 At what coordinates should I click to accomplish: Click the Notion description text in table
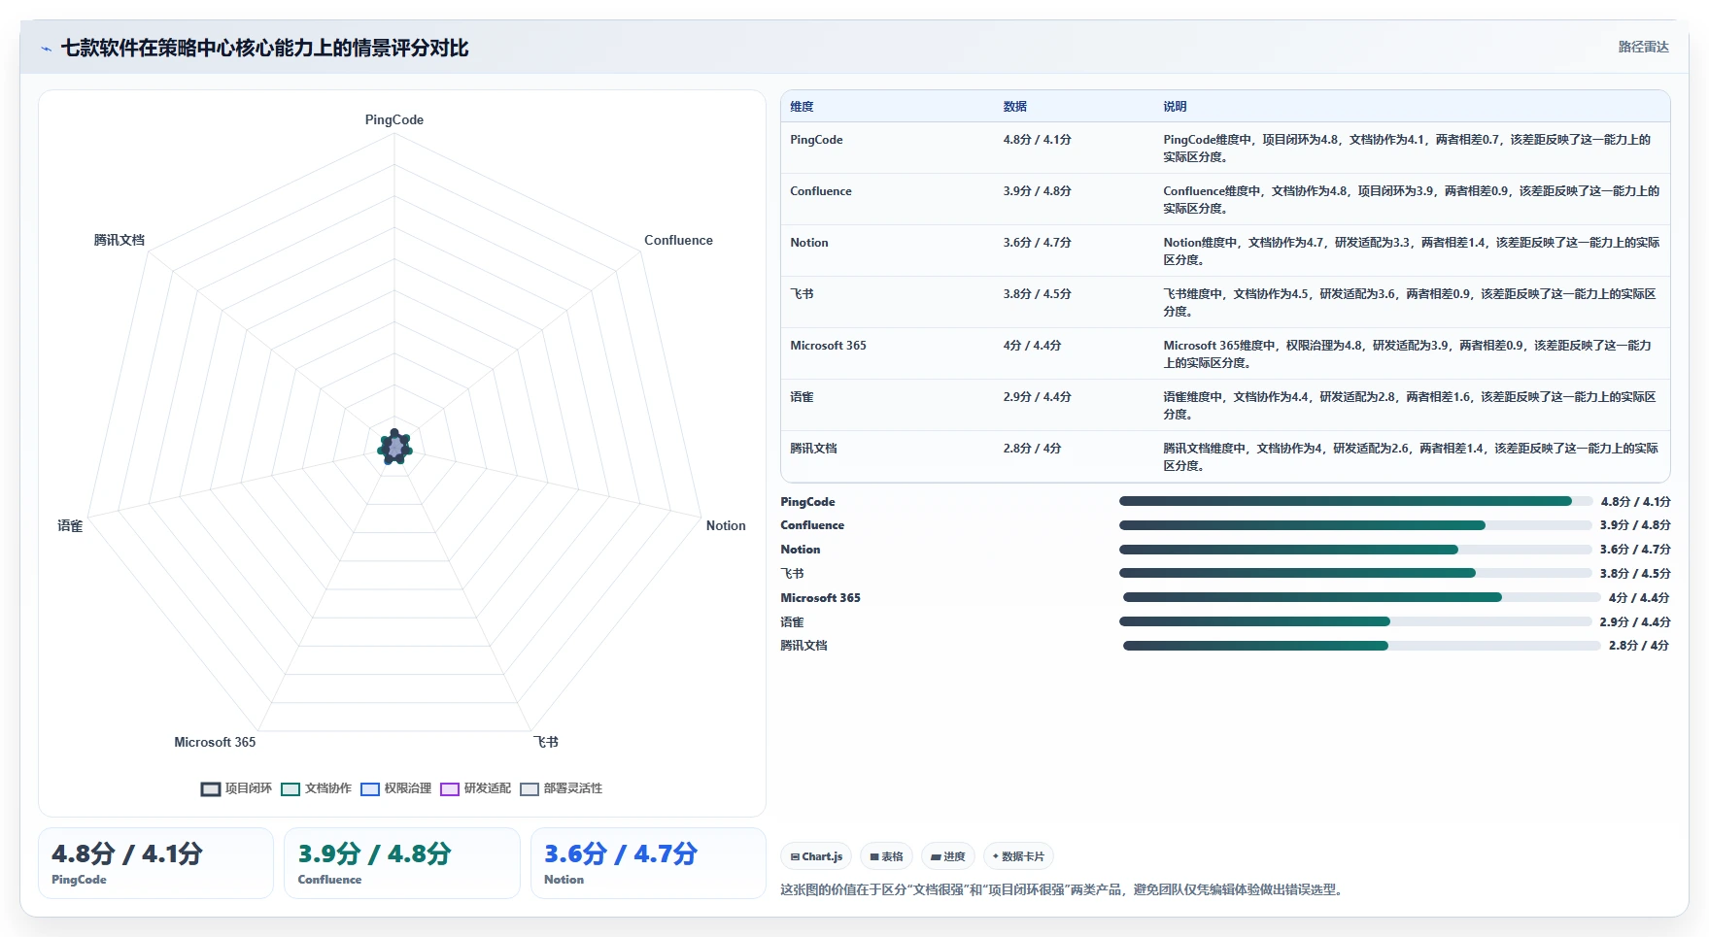tap(1411, 251)
